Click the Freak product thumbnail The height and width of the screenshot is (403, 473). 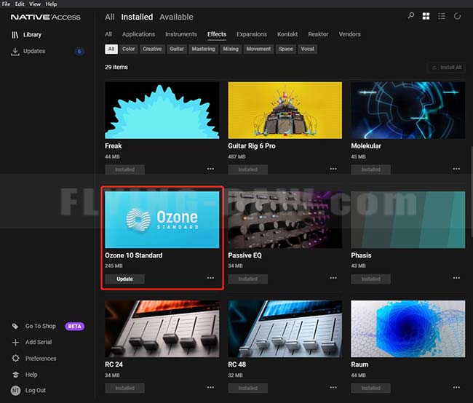point(162,111)
